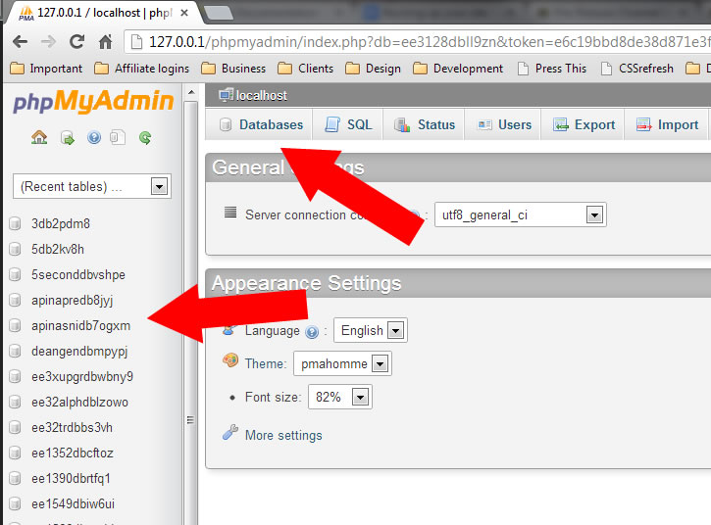
Task: Select database ee32alphdblzowo
Action: (x=79, y=402)
